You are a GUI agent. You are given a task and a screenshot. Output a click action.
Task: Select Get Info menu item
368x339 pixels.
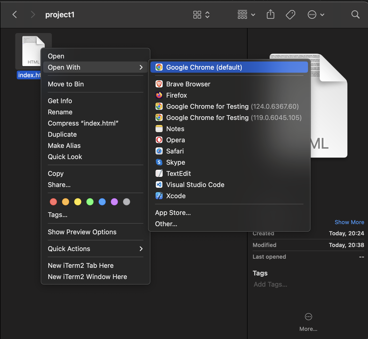(x=96, y=101)
